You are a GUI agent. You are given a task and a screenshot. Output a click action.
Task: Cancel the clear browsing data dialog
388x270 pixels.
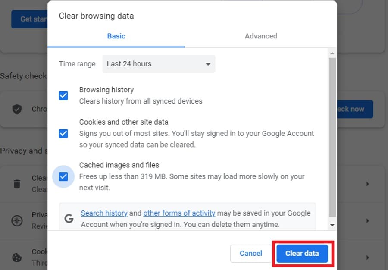coord(251,254)
